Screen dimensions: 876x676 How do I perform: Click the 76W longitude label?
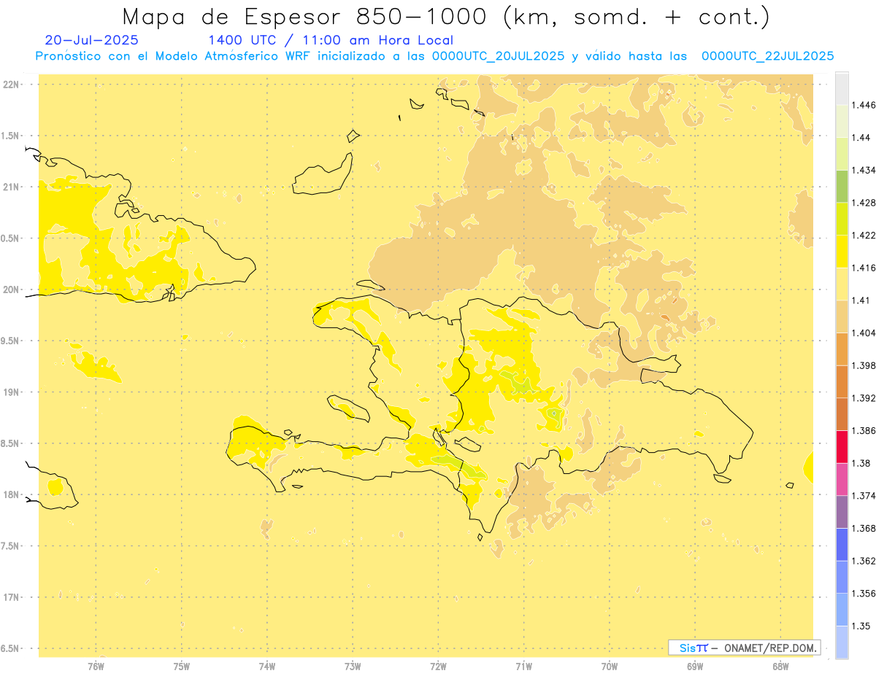click(x=96, y=667)
